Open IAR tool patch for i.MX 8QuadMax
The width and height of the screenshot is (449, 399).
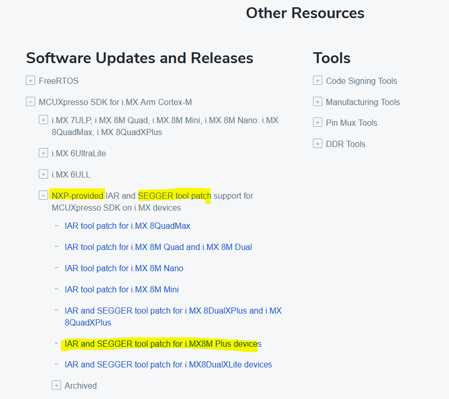(127, 226)
